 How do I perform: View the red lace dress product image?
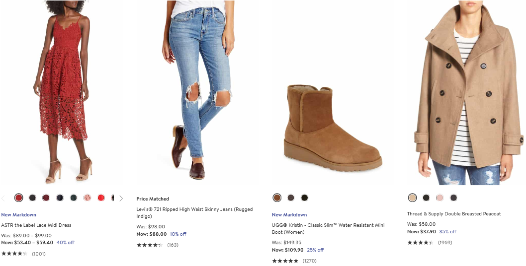click(62, 92)
